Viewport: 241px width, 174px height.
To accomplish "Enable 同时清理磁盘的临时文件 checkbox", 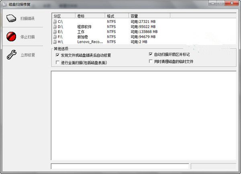I will pos(151,61).
